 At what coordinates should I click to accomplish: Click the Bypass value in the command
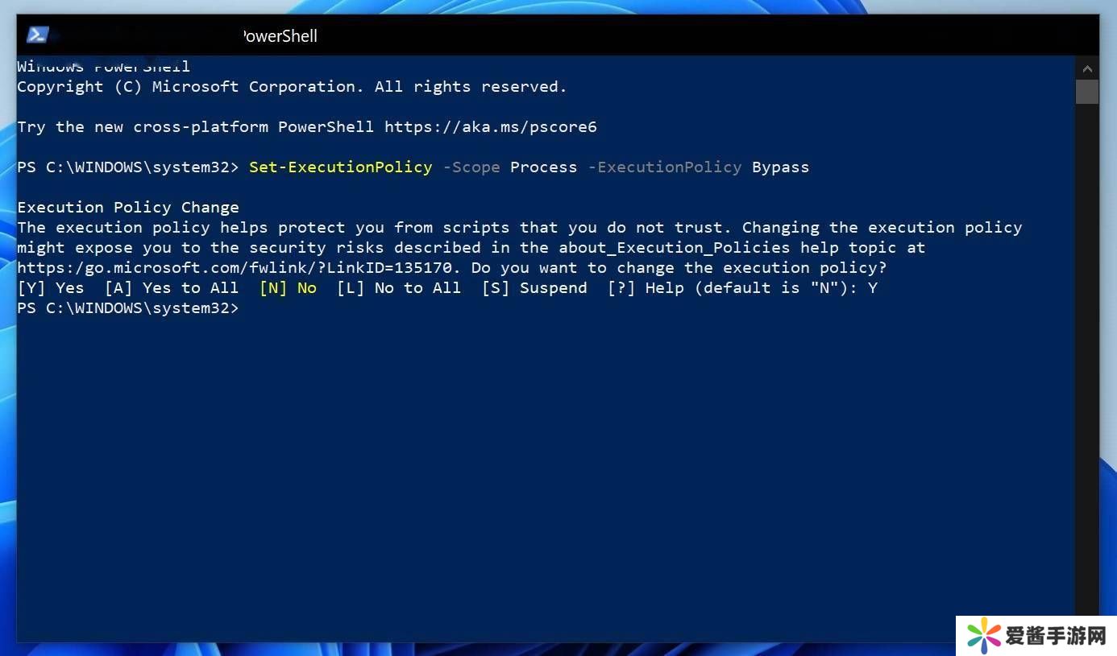click(780, 167)
